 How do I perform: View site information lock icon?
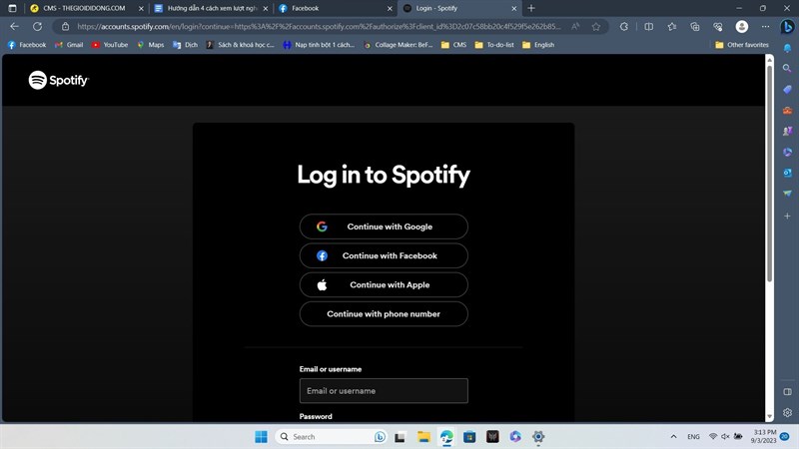pos(65,27)
